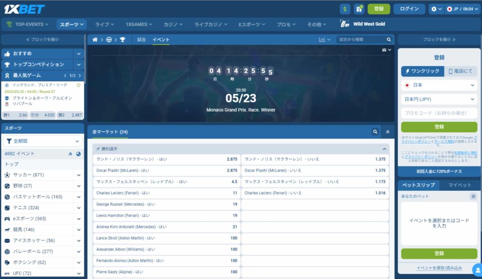The height and width of the screenshot is (279, 482).
Task: Pin the 勝利選手 market
Action: click(98, 149)
